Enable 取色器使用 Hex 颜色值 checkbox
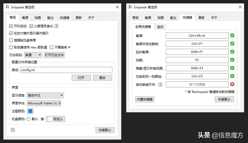The height and width of the screenshot is (143, 248). (x=11, y=47)
